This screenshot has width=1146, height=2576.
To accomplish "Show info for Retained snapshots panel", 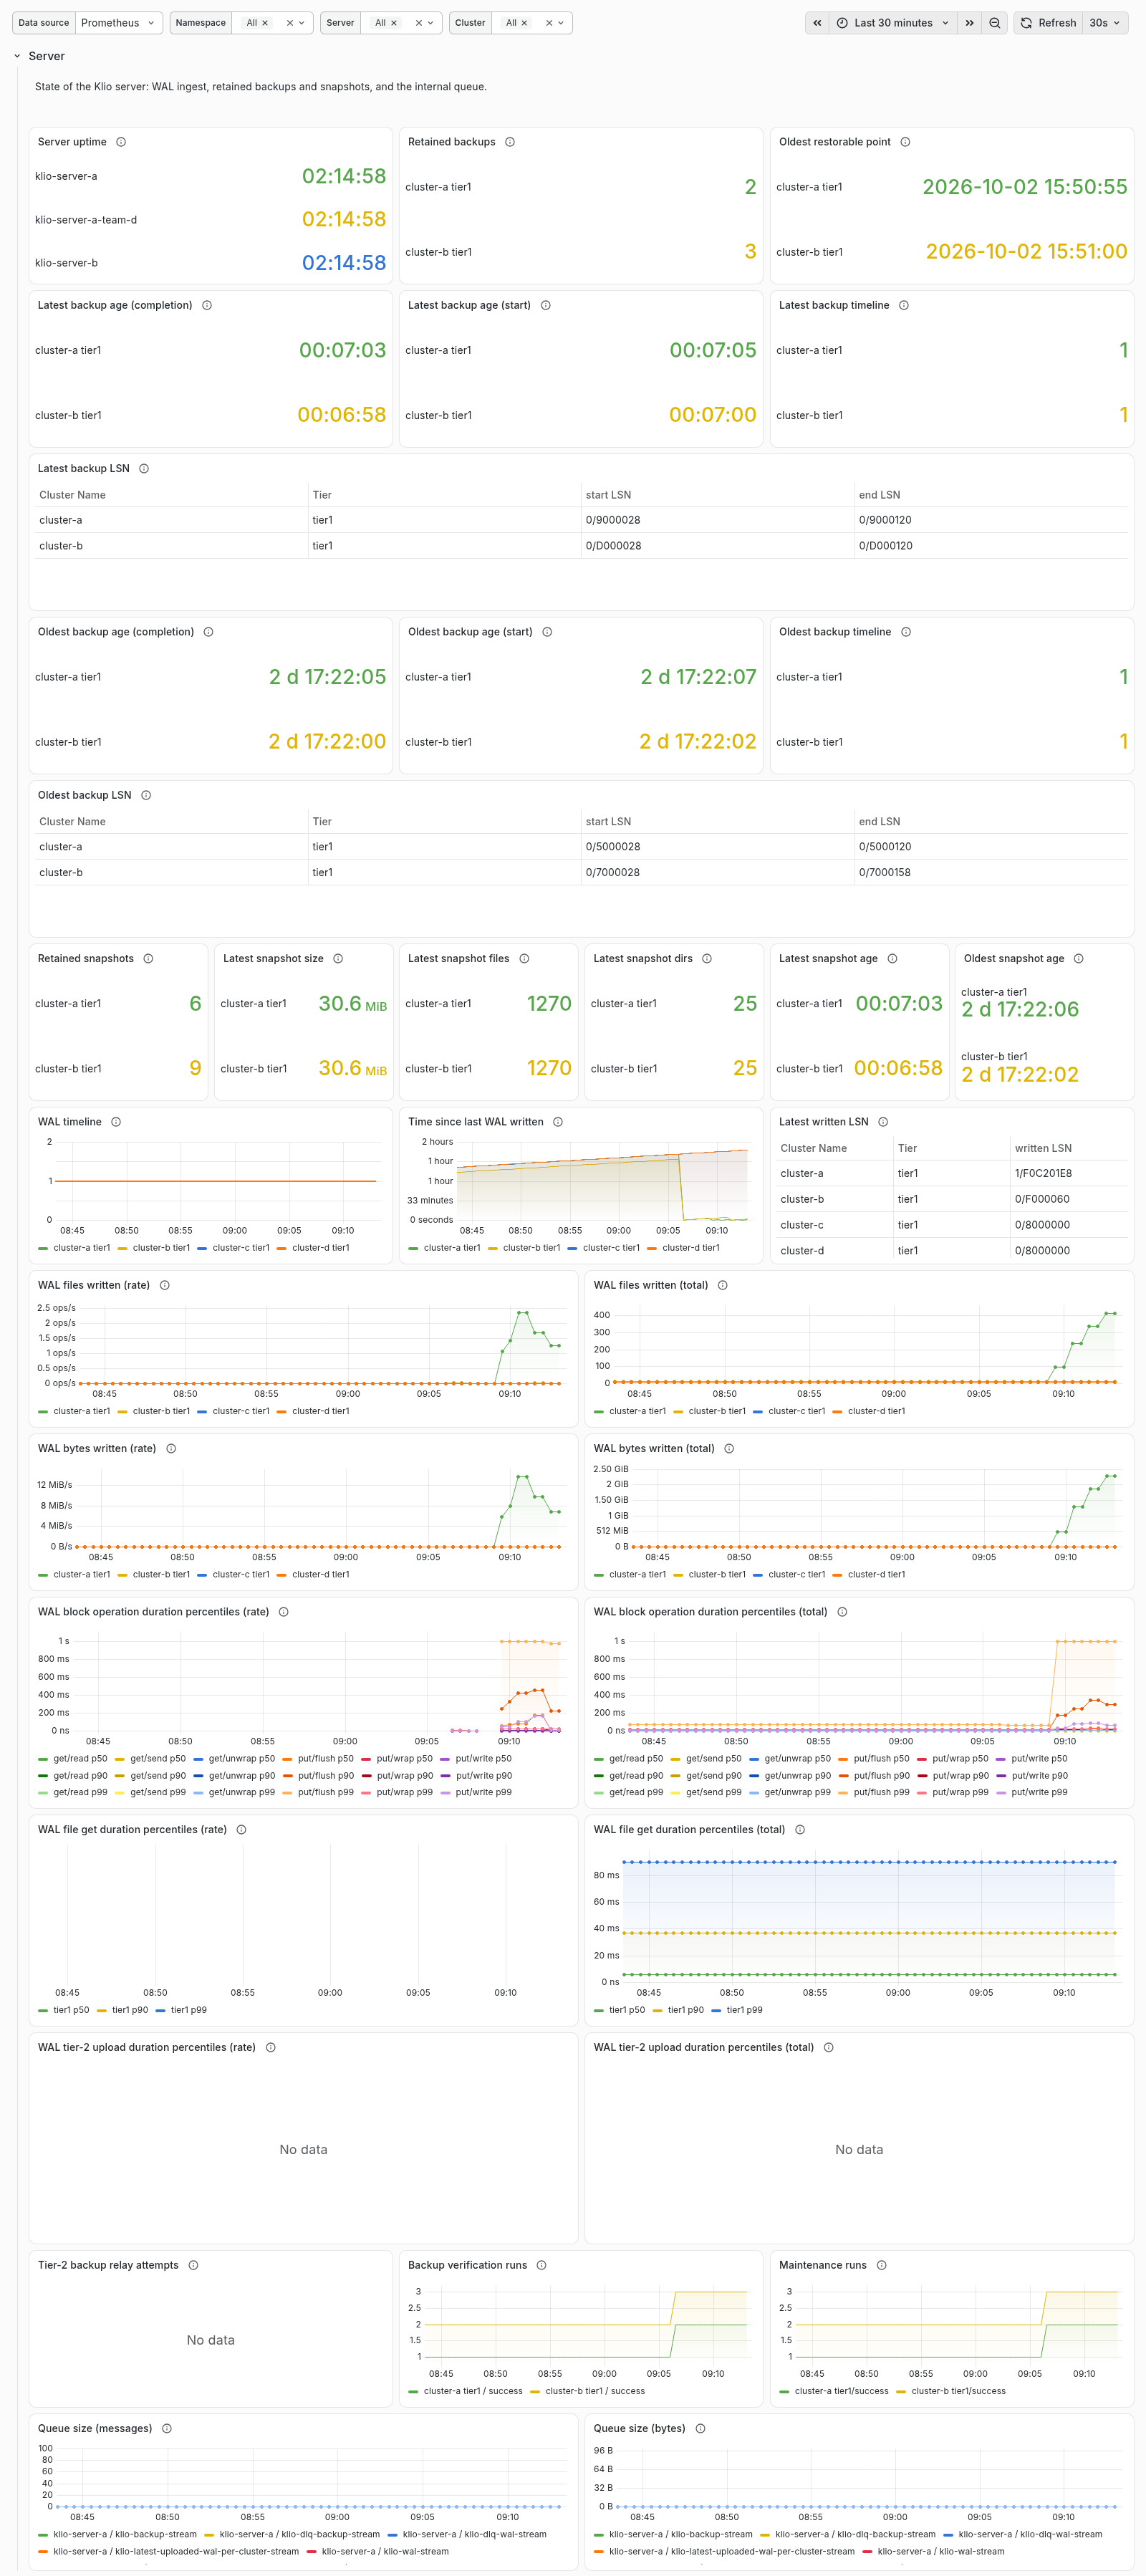I will [x=148, y=958].
